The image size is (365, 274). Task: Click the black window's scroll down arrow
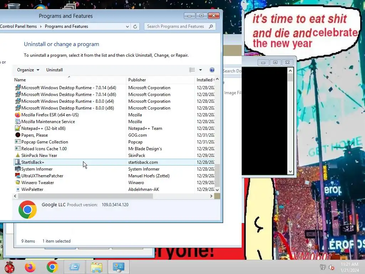coord(290,172)
